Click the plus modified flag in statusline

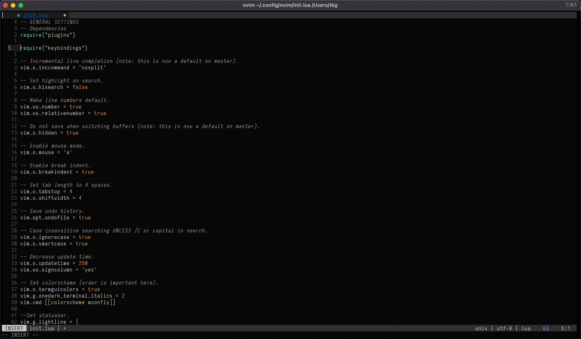65,328
